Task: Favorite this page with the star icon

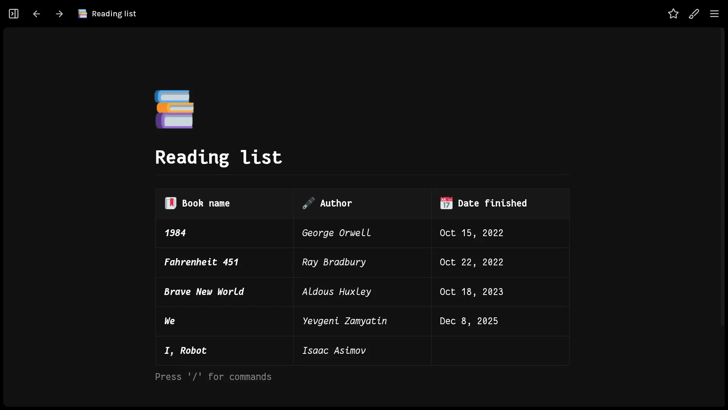Action: click(673, 14)
